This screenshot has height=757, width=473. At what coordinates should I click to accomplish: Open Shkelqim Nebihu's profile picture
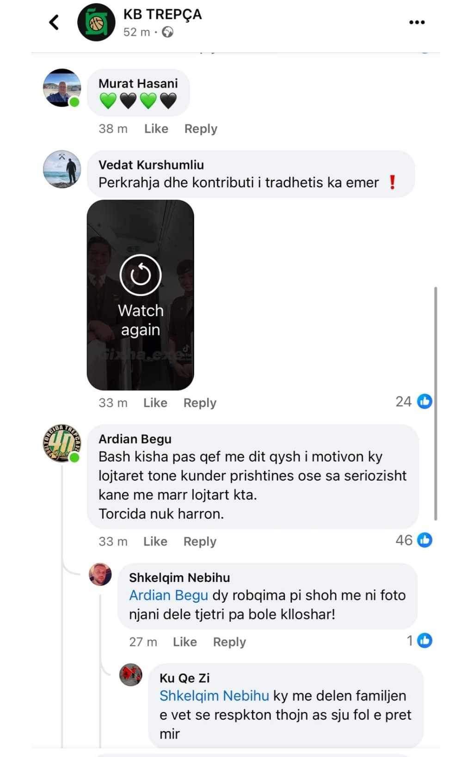coord(100,574)
